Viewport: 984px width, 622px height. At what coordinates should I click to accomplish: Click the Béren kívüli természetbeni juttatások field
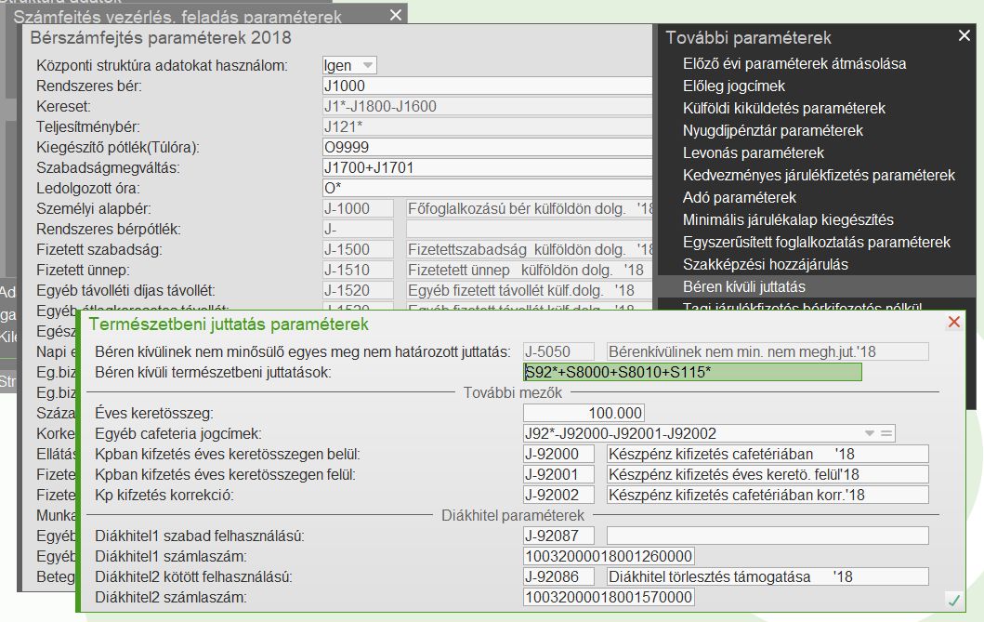692,372
